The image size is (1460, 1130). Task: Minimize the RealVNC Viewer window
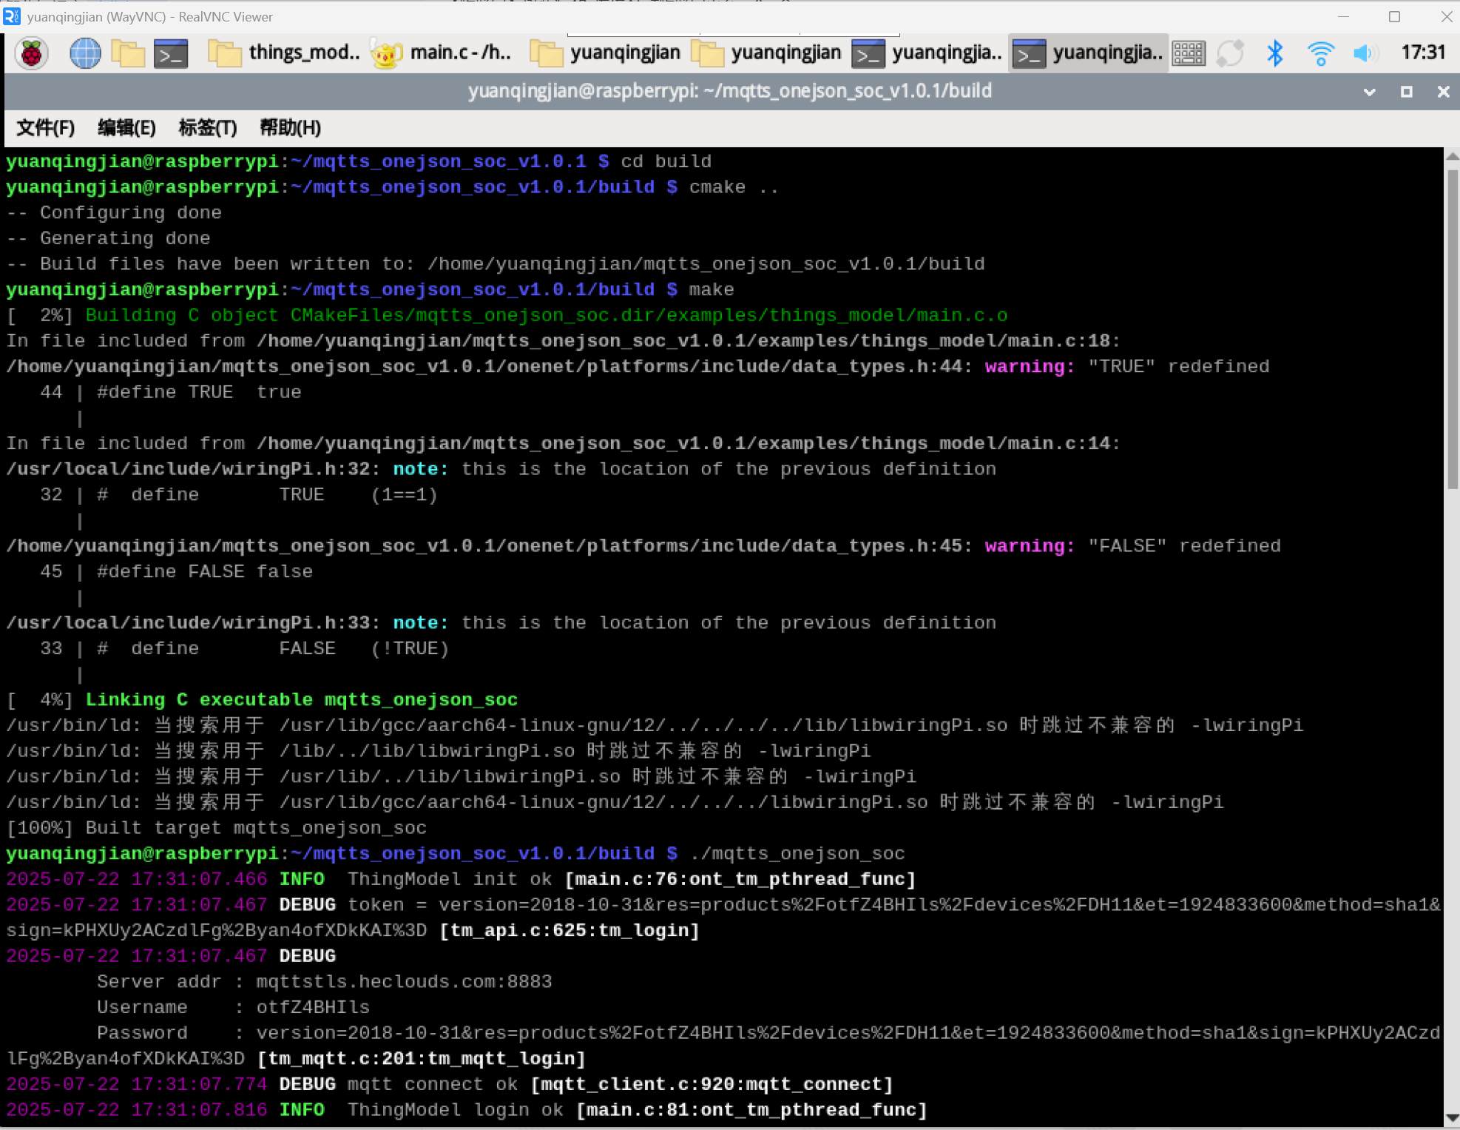pyautogui.click(x=1344, y=16)
